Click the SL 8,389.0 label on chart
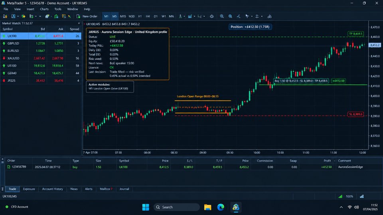 pyautogui.click(x=355, y=114)
